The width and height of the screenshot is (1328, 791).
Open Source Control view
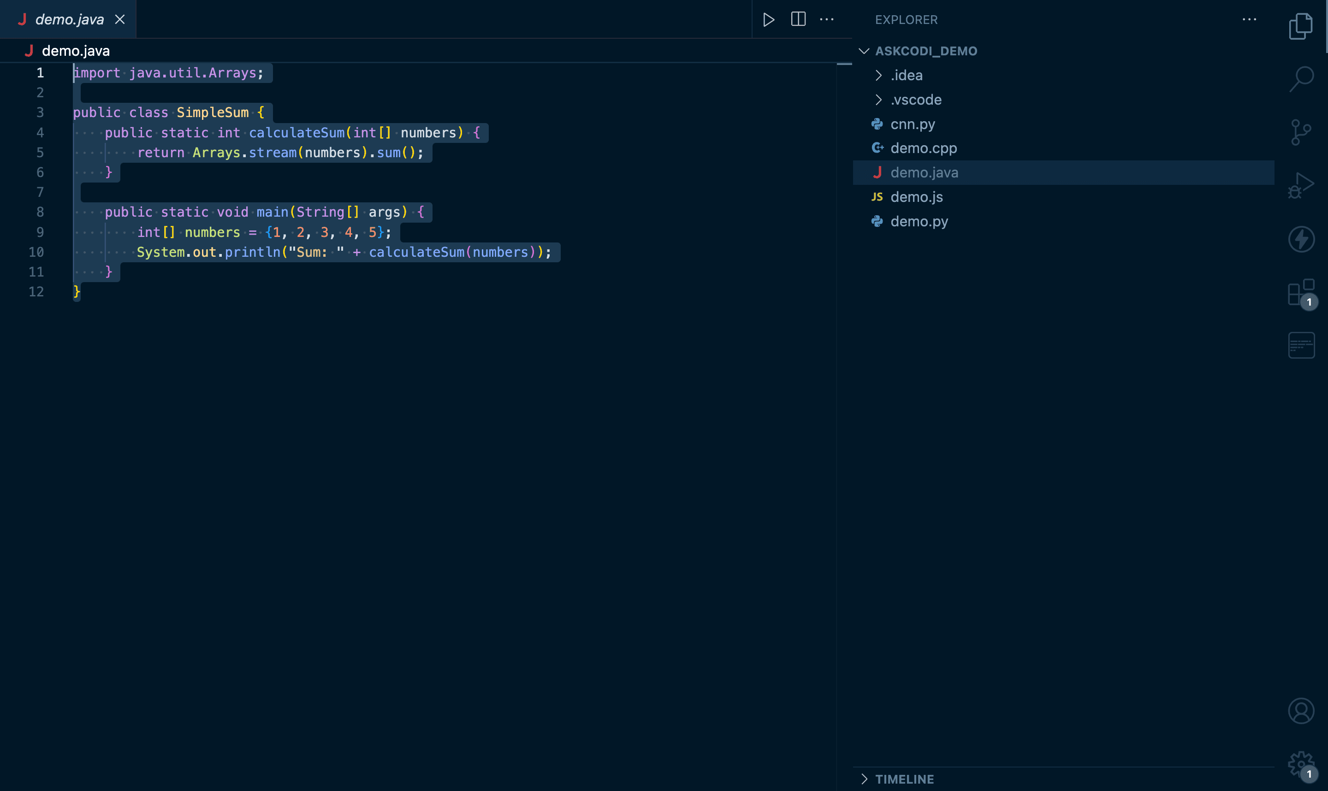click(1301, 132)
